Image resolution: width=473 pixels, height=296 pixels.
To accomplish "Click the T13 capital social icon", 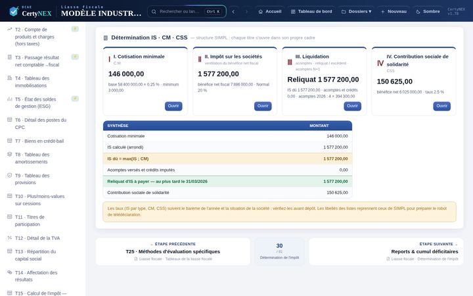I will pos(10,251).
